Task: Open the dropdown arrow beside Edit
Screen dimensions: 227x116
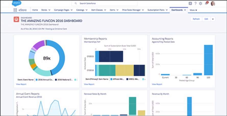Action: pos(213,19)
